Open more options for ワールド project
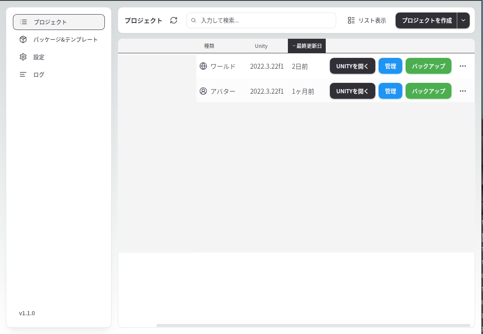The height and width of the screenshot is (334, 483). (463, 66)
